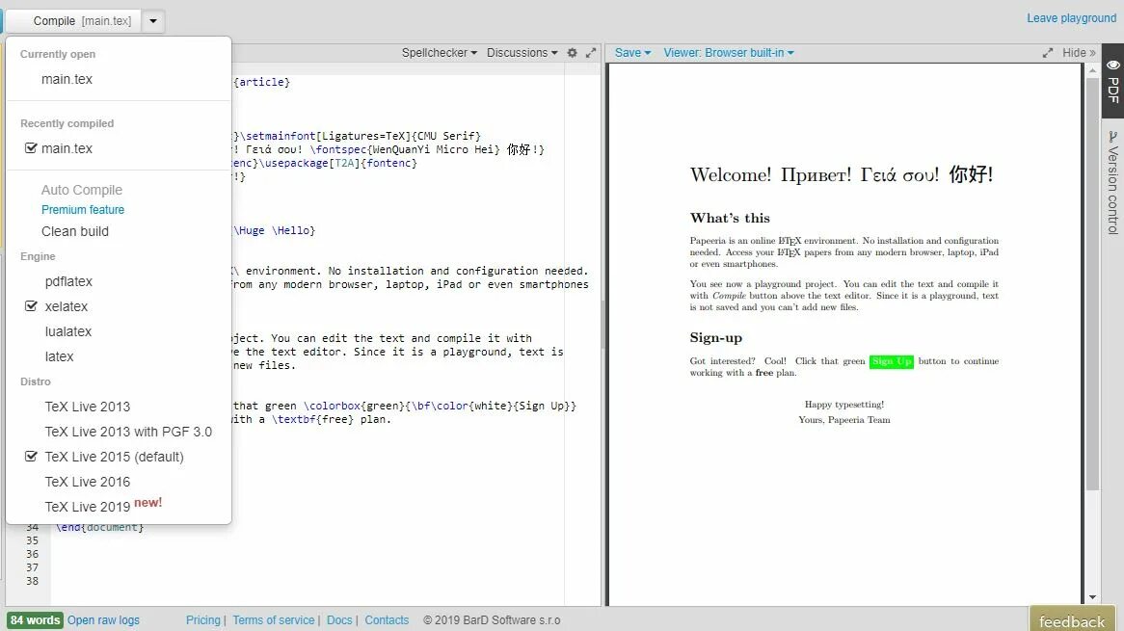
Task: Select pdflatex engine
Action: [68, 281]
